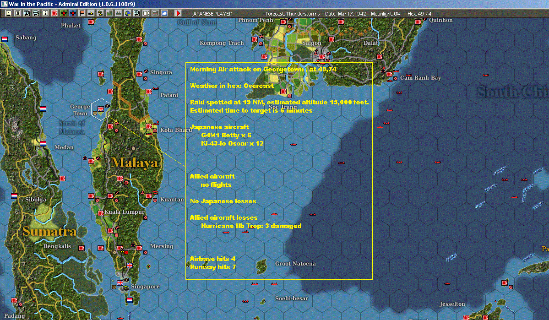Click the 'Airbase hits 4' line
Screen dimensions: 549x320
pos(212,259)
